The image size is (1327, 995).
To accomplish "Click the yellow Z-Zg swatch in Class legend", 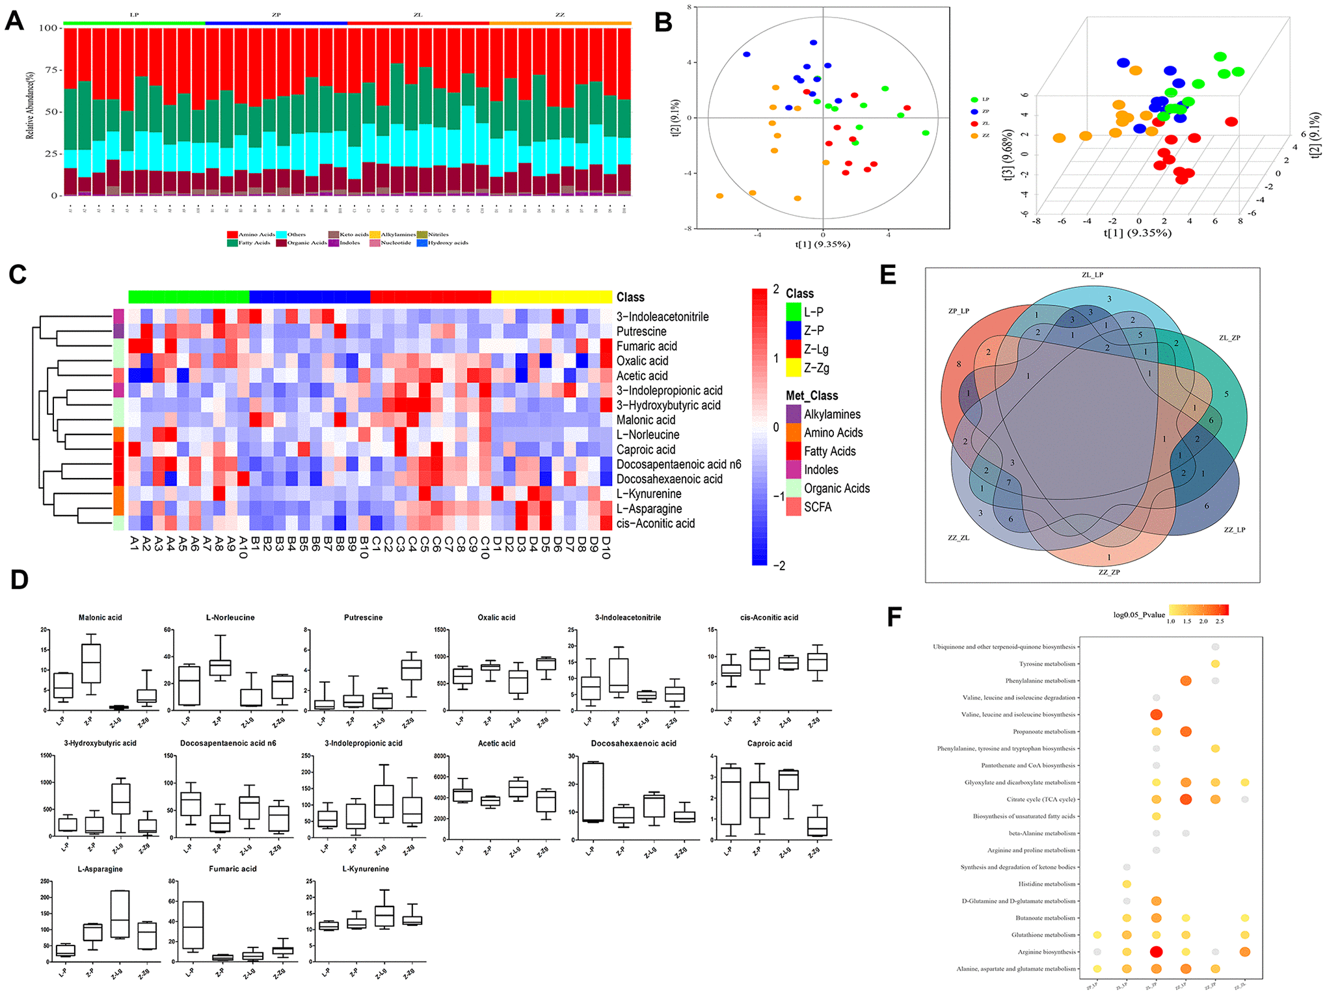I will pyautogui.click(x=793, y=367).
